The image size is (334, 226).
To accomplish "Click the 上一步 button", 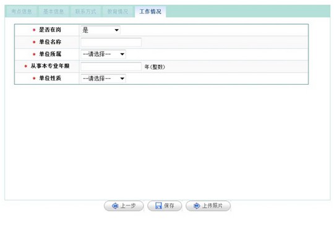I will 124,206.
